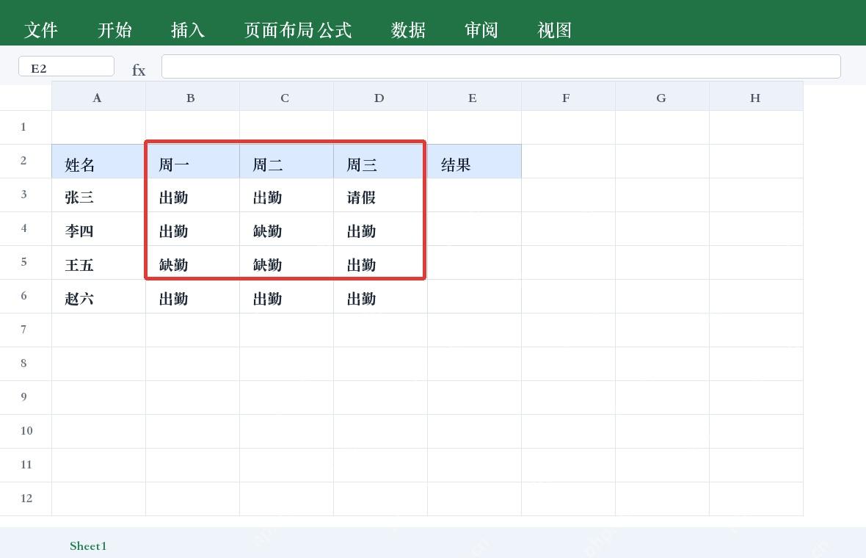Select 王五's 周一 cell showing 缺勤
Viewport: 866px width, 558px height.
(x=193, y=262)
